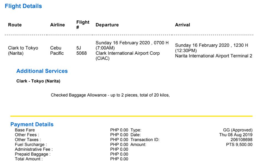Click the Departure column header
This screenshot has width=261, height=165.
coord(107,25)
